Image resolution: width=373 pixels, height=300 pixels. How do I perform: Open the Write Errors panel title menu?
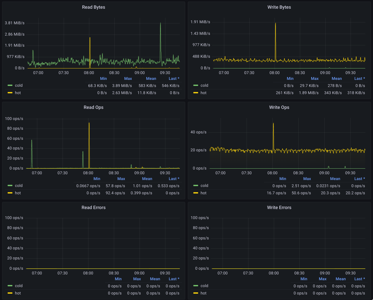[x=279, y=207]
